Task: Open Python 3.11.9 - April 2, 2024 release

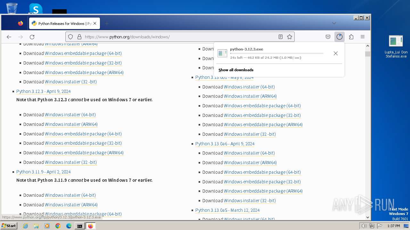Action: [43, 172]
